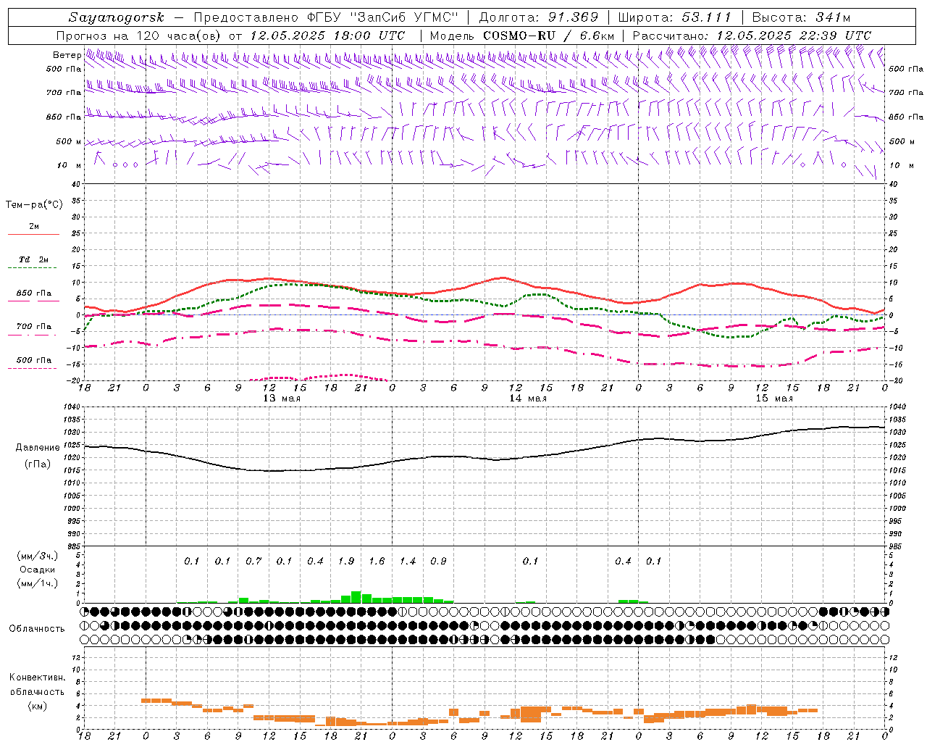Screen dimensions: 927x742
Task: Click the "Высота: 341м" header field
Action: click(801, 17)
